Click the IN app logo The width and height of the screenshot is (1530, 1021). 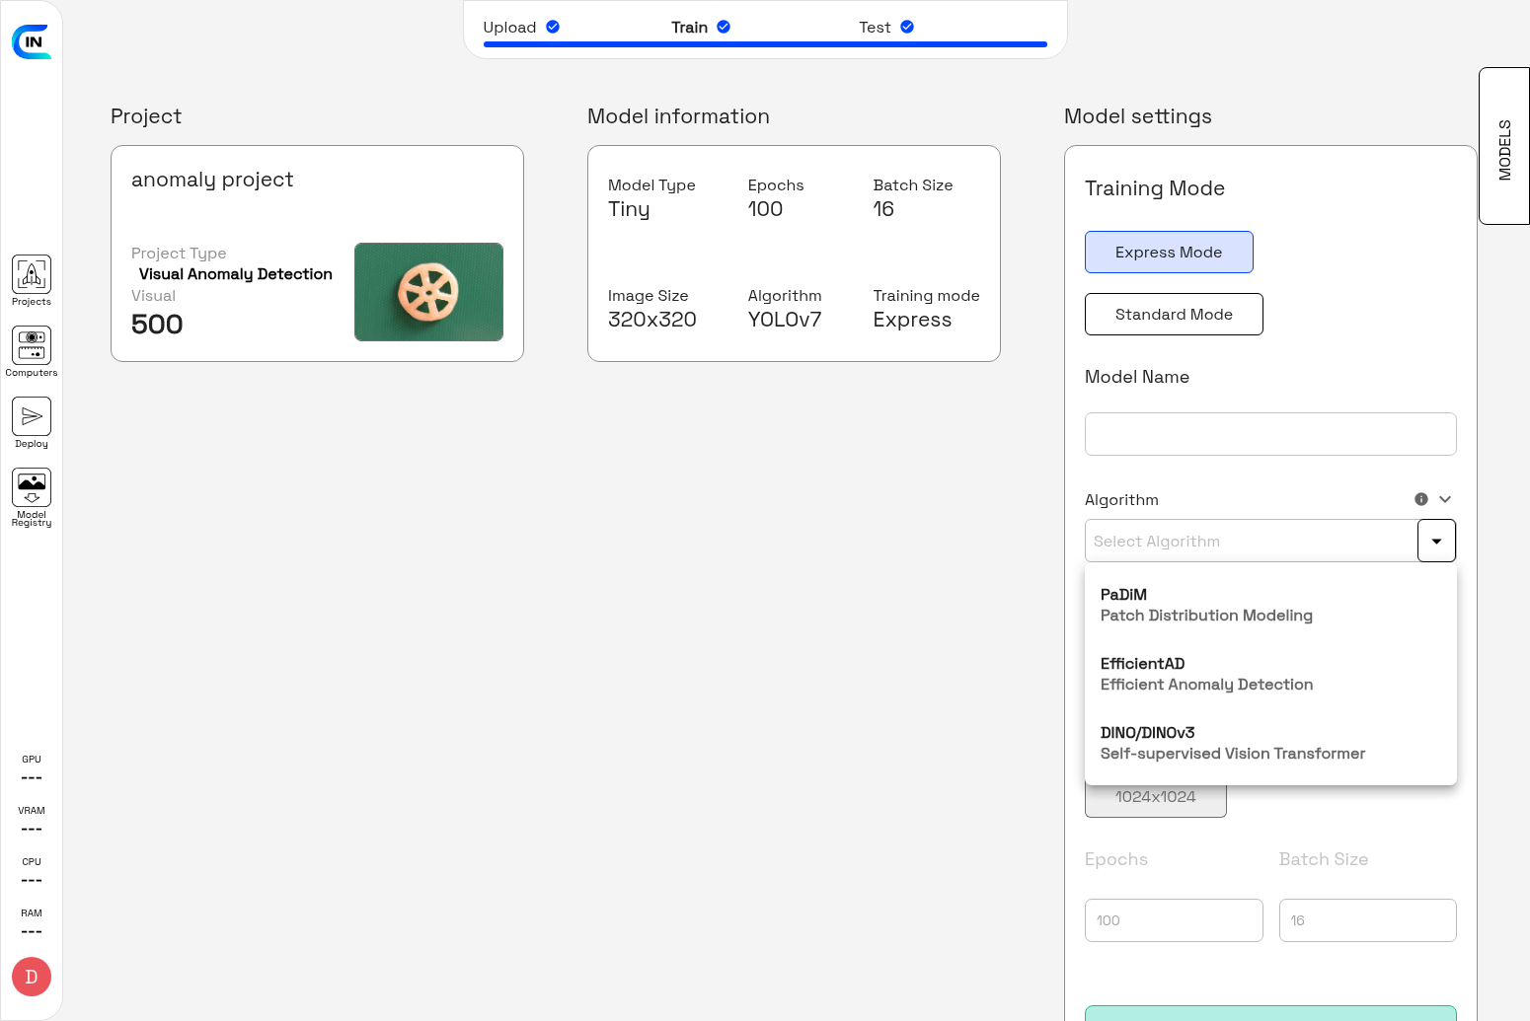point(33,40)
